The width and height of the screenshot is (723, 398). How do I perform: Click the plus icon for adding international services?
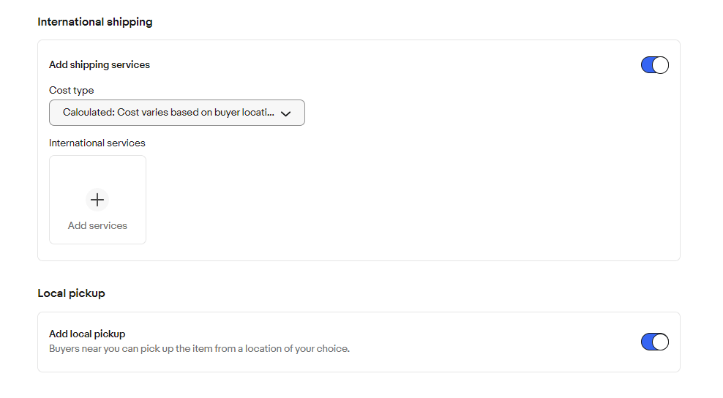click(97, 200)
